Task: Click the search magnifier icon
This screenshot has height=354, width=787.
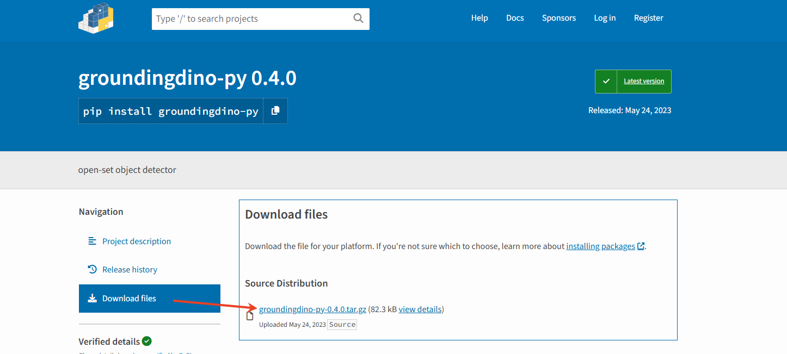Action: coord(358,18)
